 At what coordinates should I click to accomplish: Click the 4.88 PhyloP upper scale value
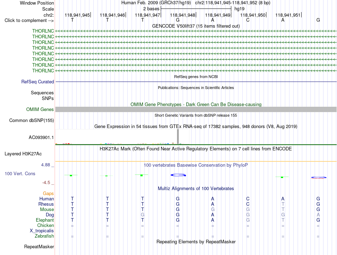(45, 165)
